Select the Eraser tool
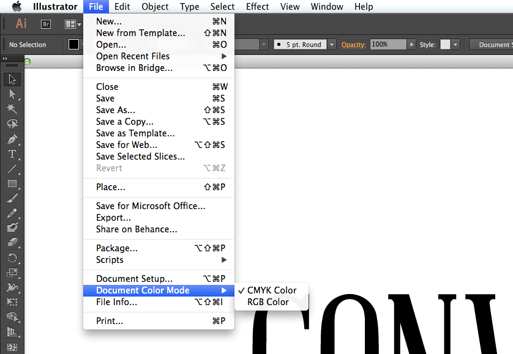Viewport: 513px width, 354px height. tap(12, 242)
